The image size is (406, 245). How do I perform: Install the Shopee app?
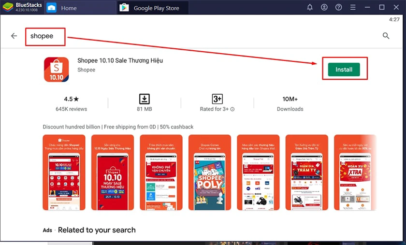[x=344, y=70]
